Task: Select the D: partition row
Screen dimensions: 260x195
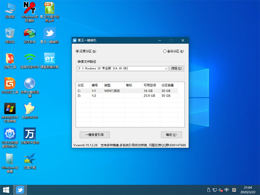Action: pos(127,95)
